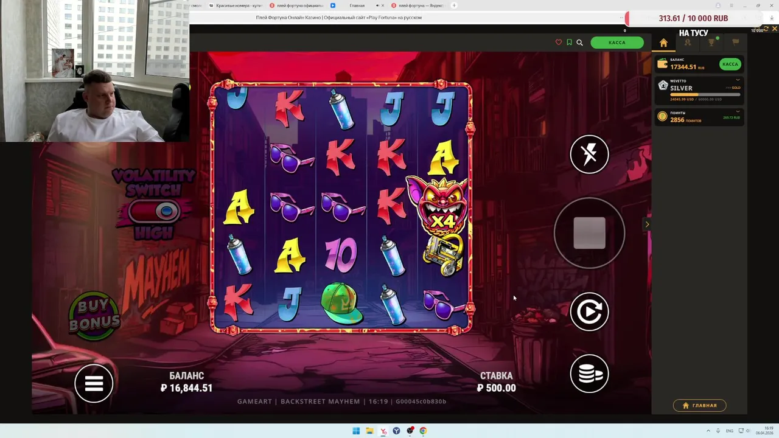The height and width of the screenshot is (438, 779).
Task: Open Chrome from taskbar
Action: (423, 431)
